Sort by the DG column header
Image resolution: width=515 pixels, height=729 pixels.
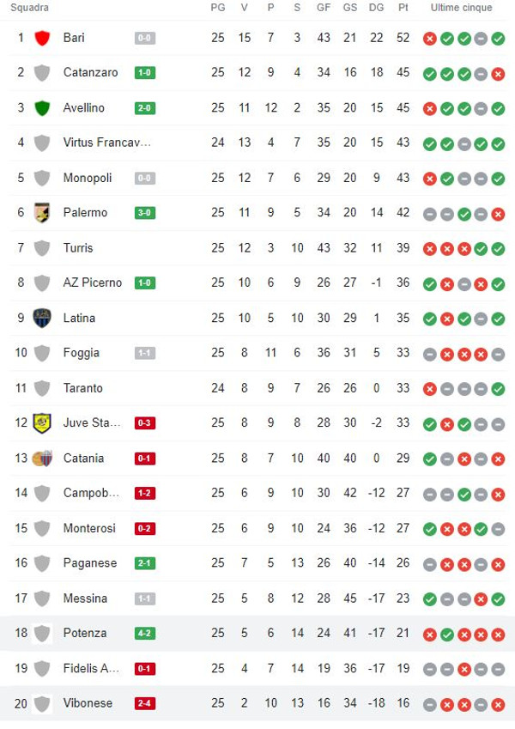[x=376, y=8]
